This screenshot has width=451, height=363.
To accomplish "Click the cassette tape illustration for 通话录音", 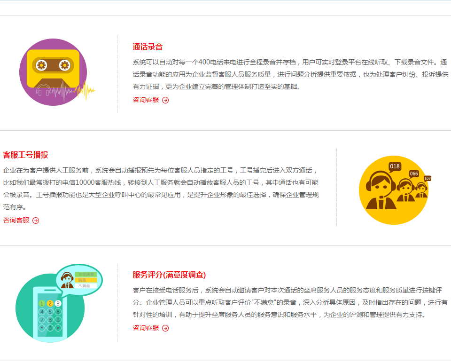I will click(x=53, y=69).
